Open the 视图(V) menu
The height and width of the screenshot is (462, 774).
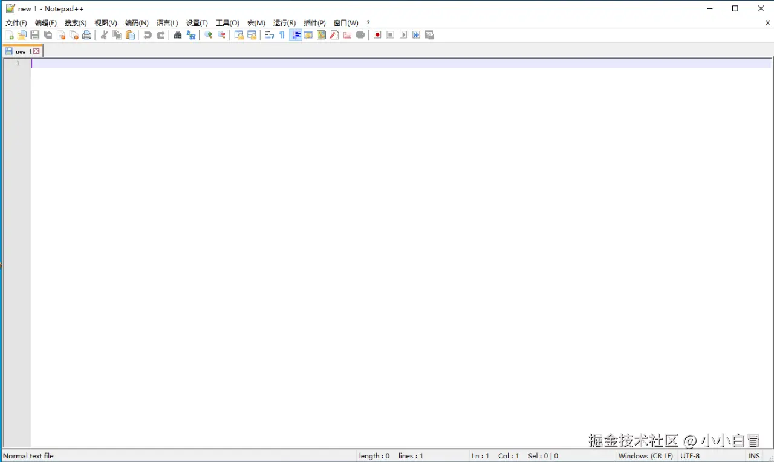coord(106,23)
